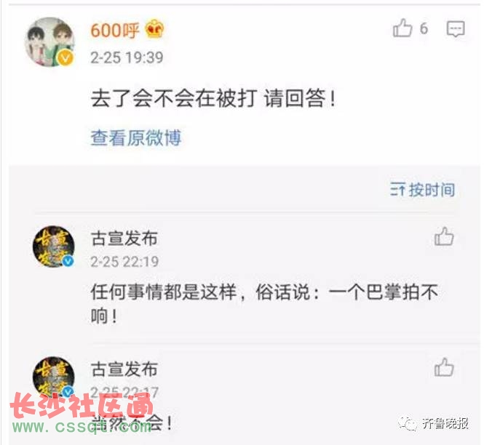
Task: Open 600呼 username profile
Action: [x=115, y=31]
